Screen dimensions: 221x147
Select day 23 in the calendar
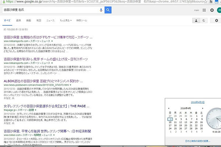tap(201, 125)
